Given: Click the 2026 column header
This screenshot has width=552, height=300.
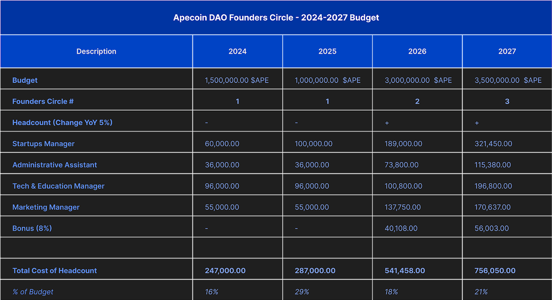Looking at the screenshot, I should (x=417, y=52).
